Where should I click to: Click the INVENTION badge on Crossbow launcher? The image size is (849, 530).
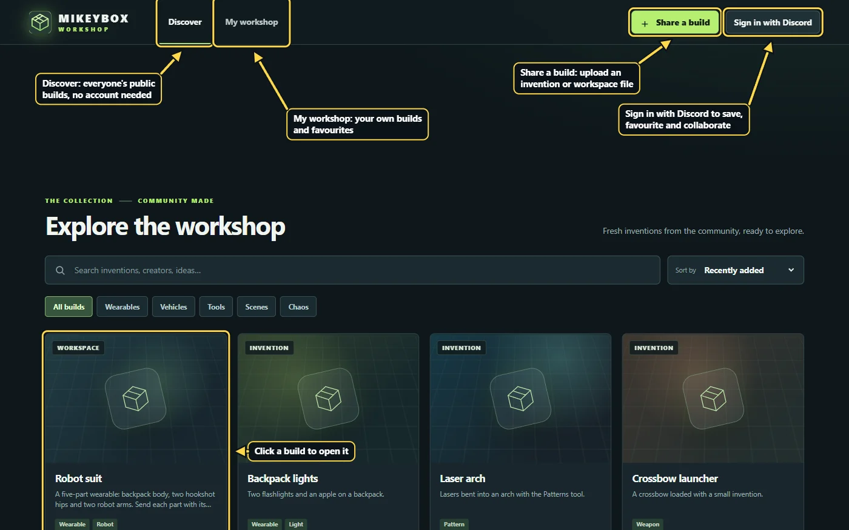[654, 348]
